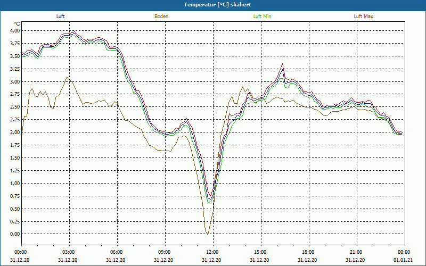Click the 03:00 time axis label
This screenshot has width=426, height=266.
[x=70, y=252]
